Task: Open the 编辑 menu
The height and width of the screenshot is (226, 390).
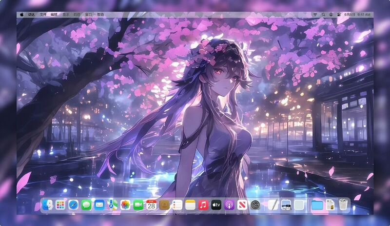Action: [54, 15]
